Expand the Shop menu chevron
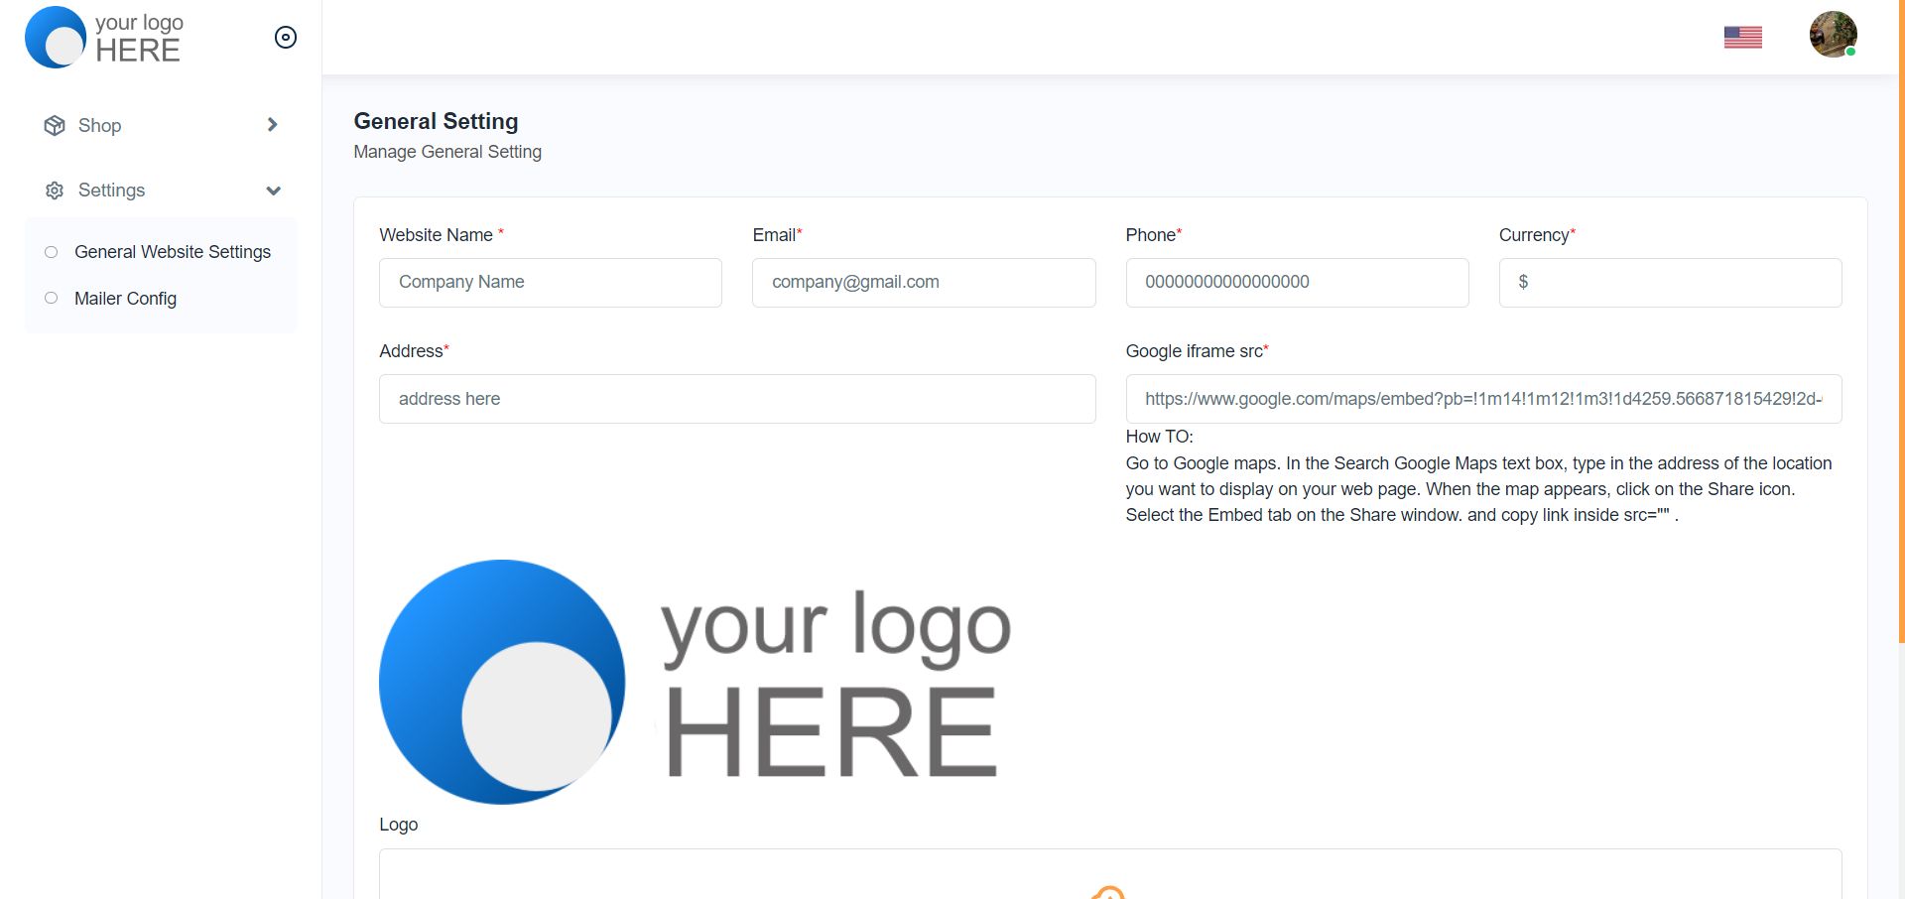Image resolution: width=1905 pixels, height=899 pixels. pyautogui.click(x=272, y=125)
